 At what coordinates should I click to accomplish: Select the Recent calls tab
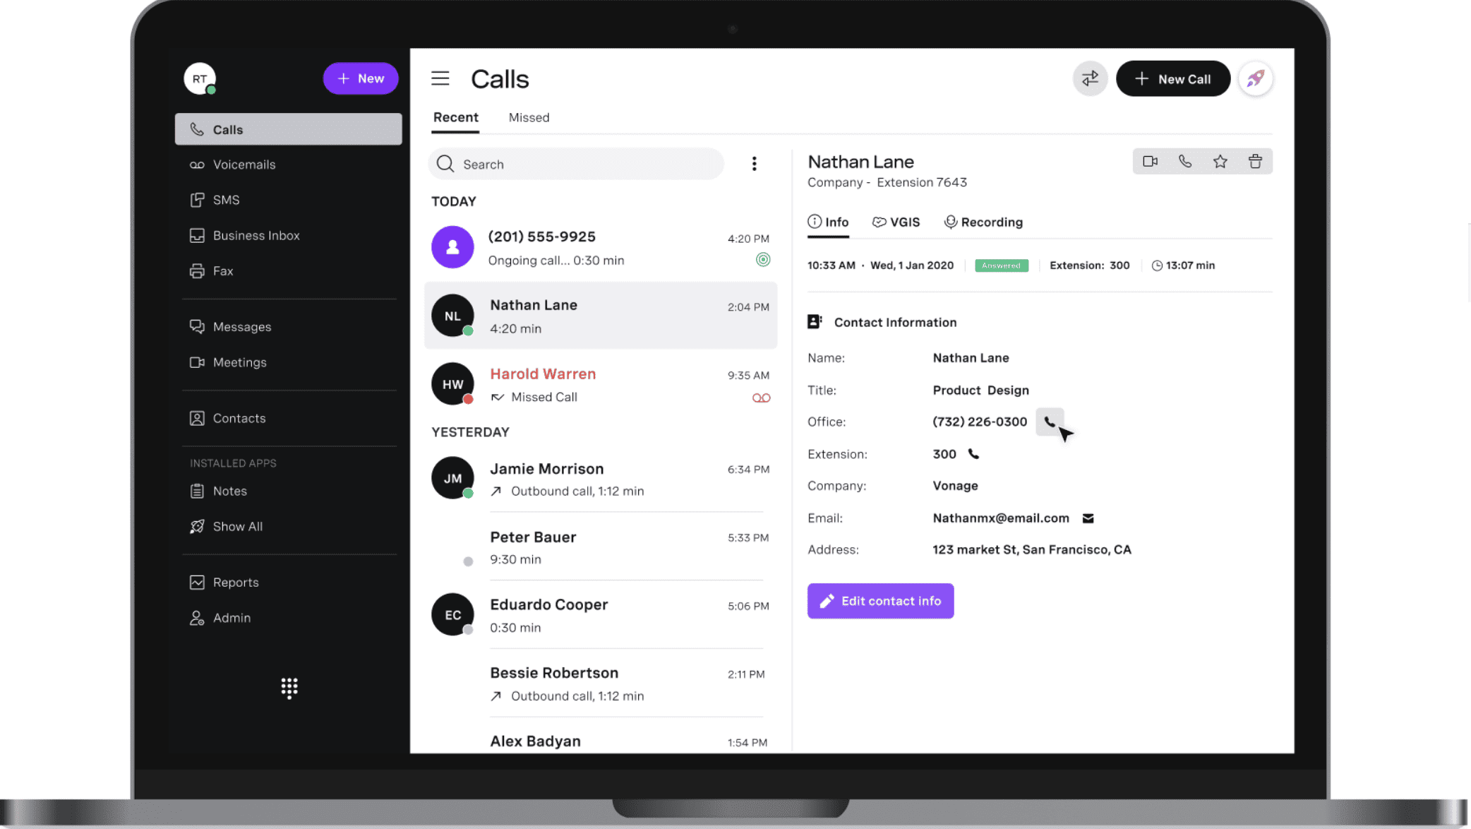pyautogui.click(x=456, y=117)
